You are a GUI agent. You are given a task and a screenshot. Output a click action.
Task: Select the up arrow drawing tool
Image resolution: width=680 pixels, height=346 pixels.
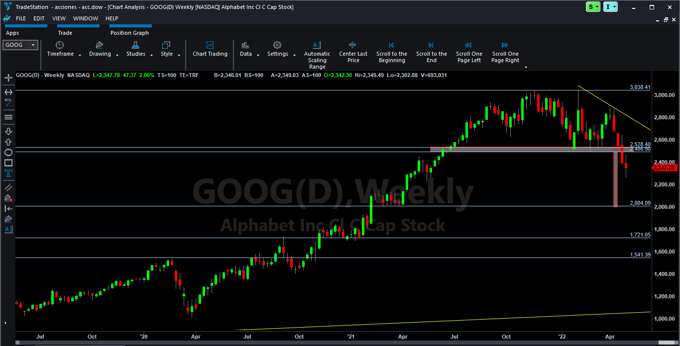pos(8,142)
